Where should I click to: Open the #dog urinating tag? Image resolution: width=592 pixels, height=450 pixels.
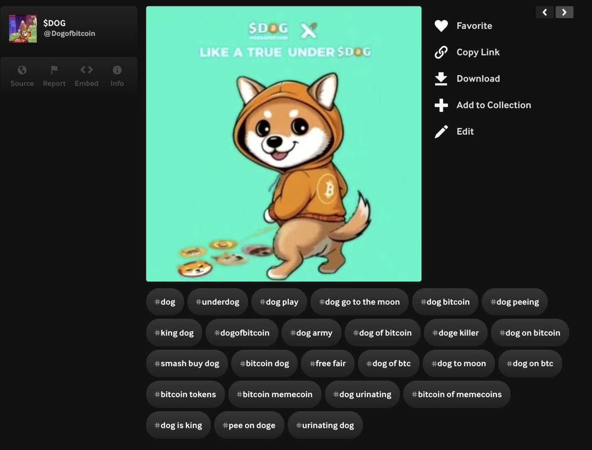point(362,394)
